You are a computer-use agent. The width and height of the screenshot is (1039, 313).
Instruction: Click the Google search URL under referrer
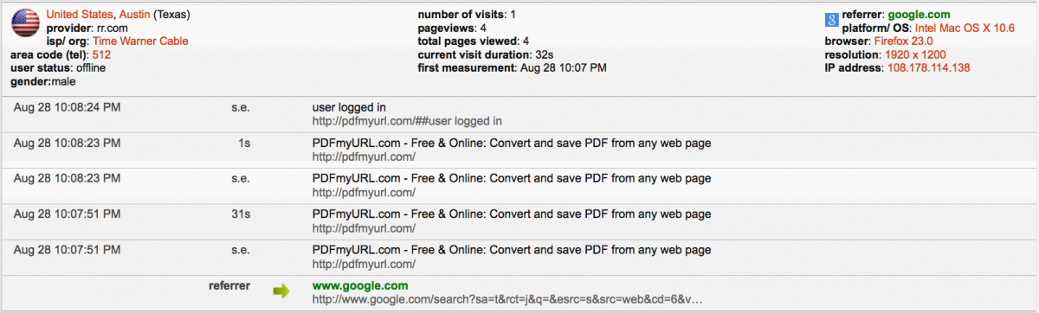(x=507, y=299)
